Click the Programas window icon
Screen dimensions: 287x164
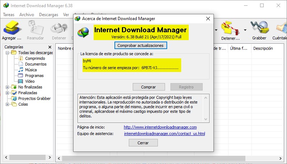pyautogui.click(x=20, y=76)
